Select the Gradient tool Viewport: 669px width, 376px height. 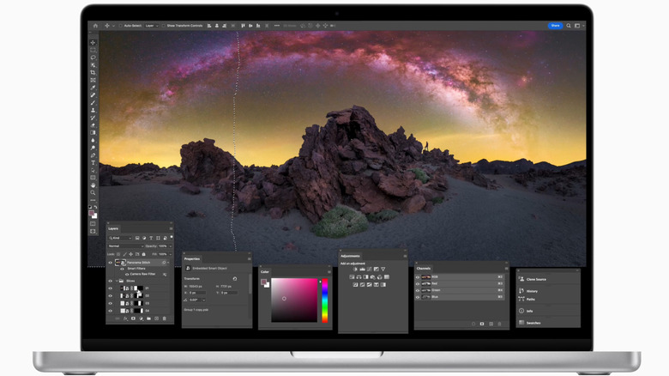click(x=93, y=133)
